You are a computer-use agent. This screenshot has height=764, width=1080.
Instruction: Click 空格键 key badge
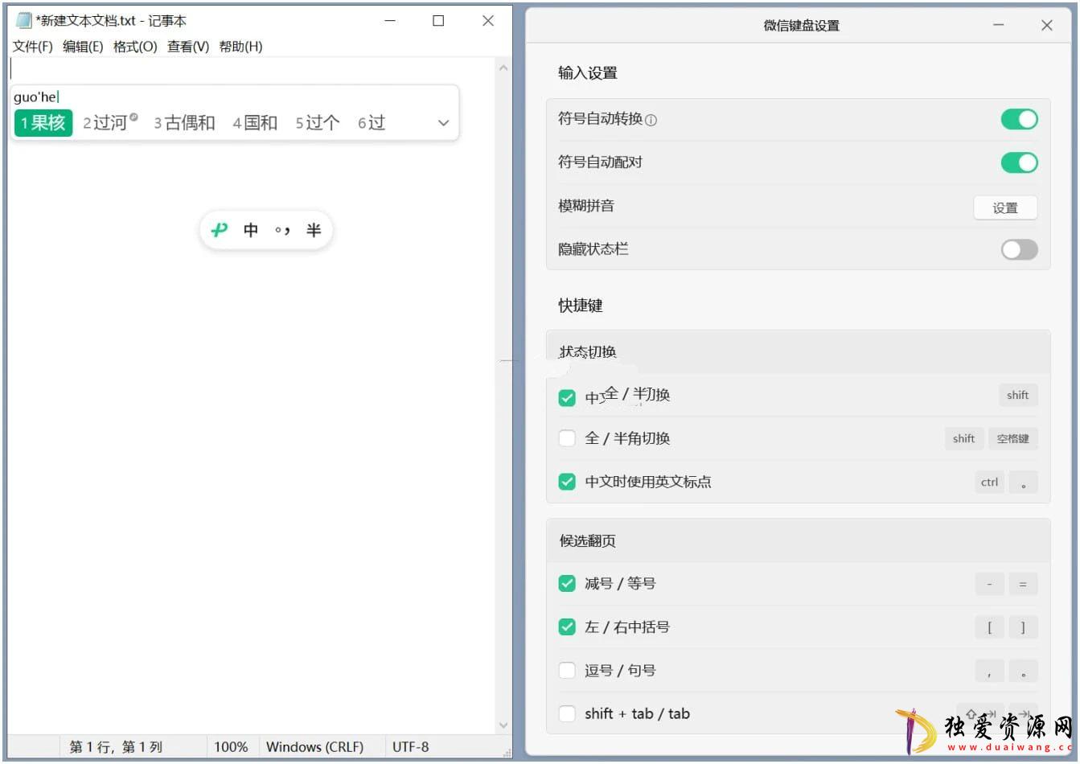[x=1012, y=438]
